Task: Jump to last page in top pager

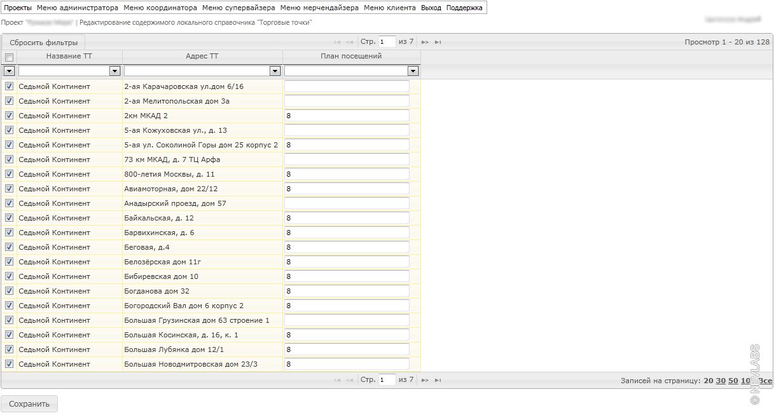Action: [x=438, y=42]
